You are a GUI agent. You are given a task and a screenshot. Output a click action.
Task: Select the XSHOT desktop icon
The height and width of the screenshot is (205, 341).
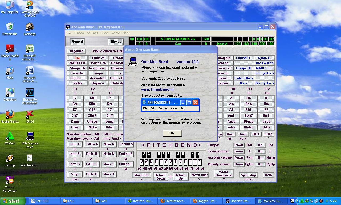[30, 117]
